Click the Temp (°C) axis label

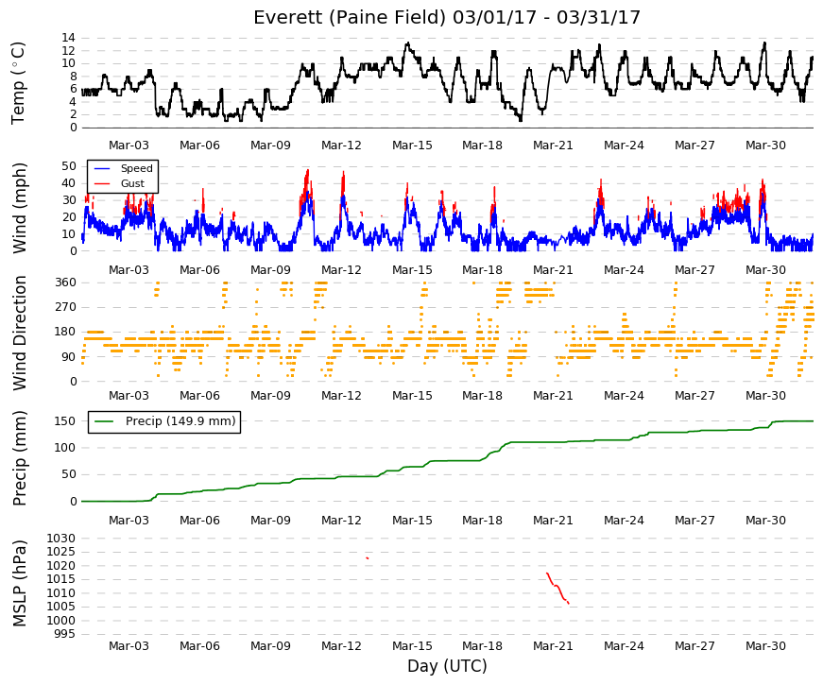(x=18, y=83)
